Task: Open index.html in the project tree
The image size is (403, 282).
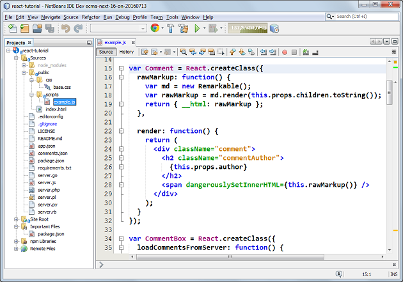Action: pos(56,109)
